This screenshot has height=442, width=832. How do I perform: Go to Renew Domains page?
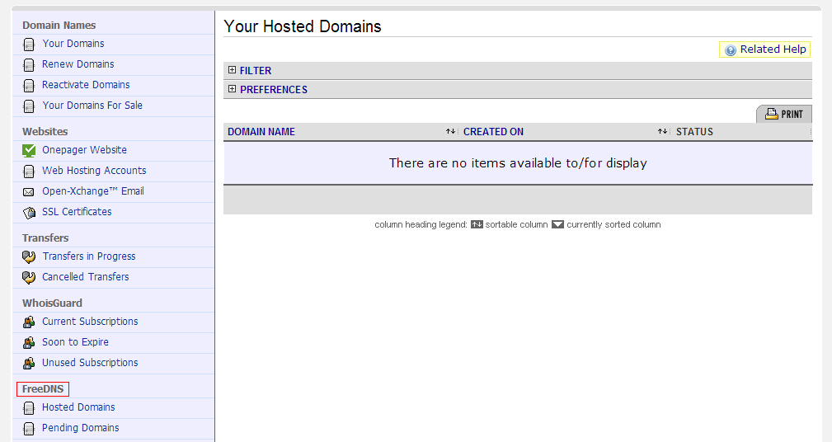pos(78,64)
